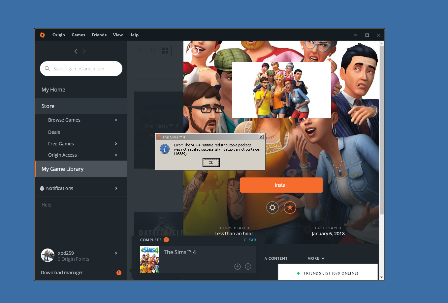Open Friends List chat bar
The width and height of the screenshot is (448, 303).
[328, 273]
